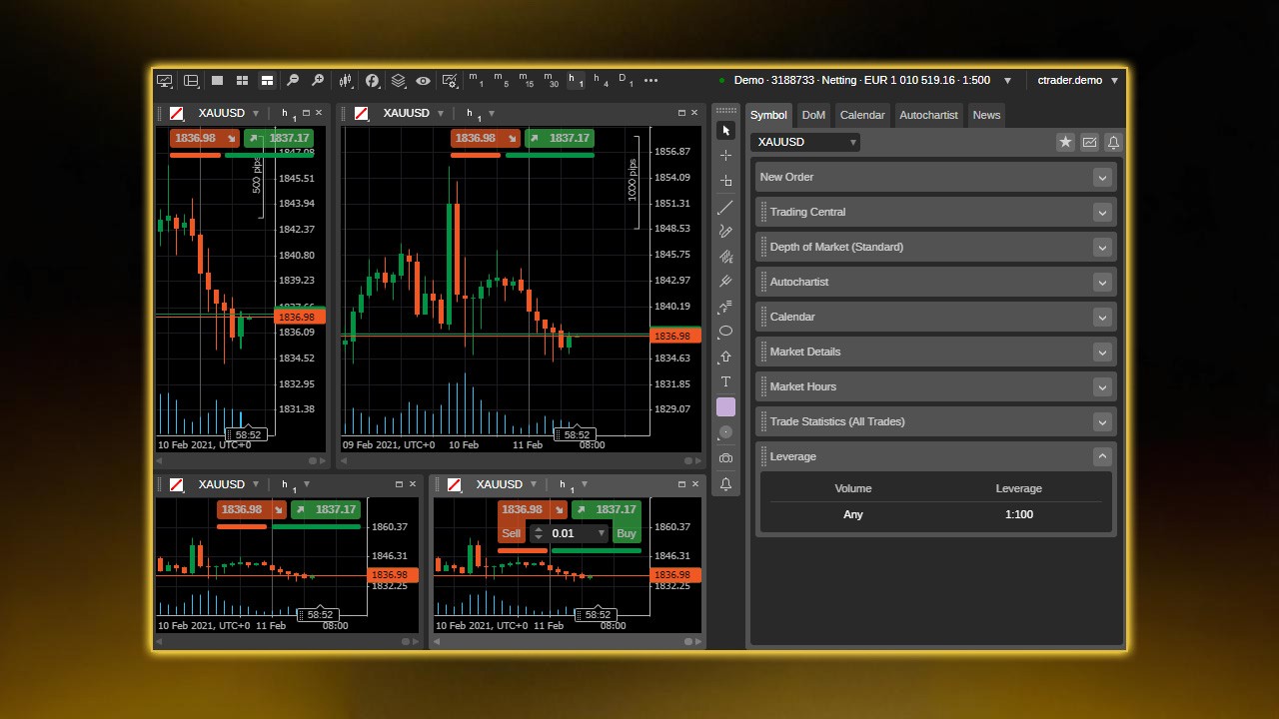Select the text T tool
The image size is (1279, 719).
pyautogui.click(x=726, y=381)
